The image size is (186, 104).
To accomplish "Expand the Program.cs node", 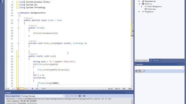I will [x=139, y=12].
